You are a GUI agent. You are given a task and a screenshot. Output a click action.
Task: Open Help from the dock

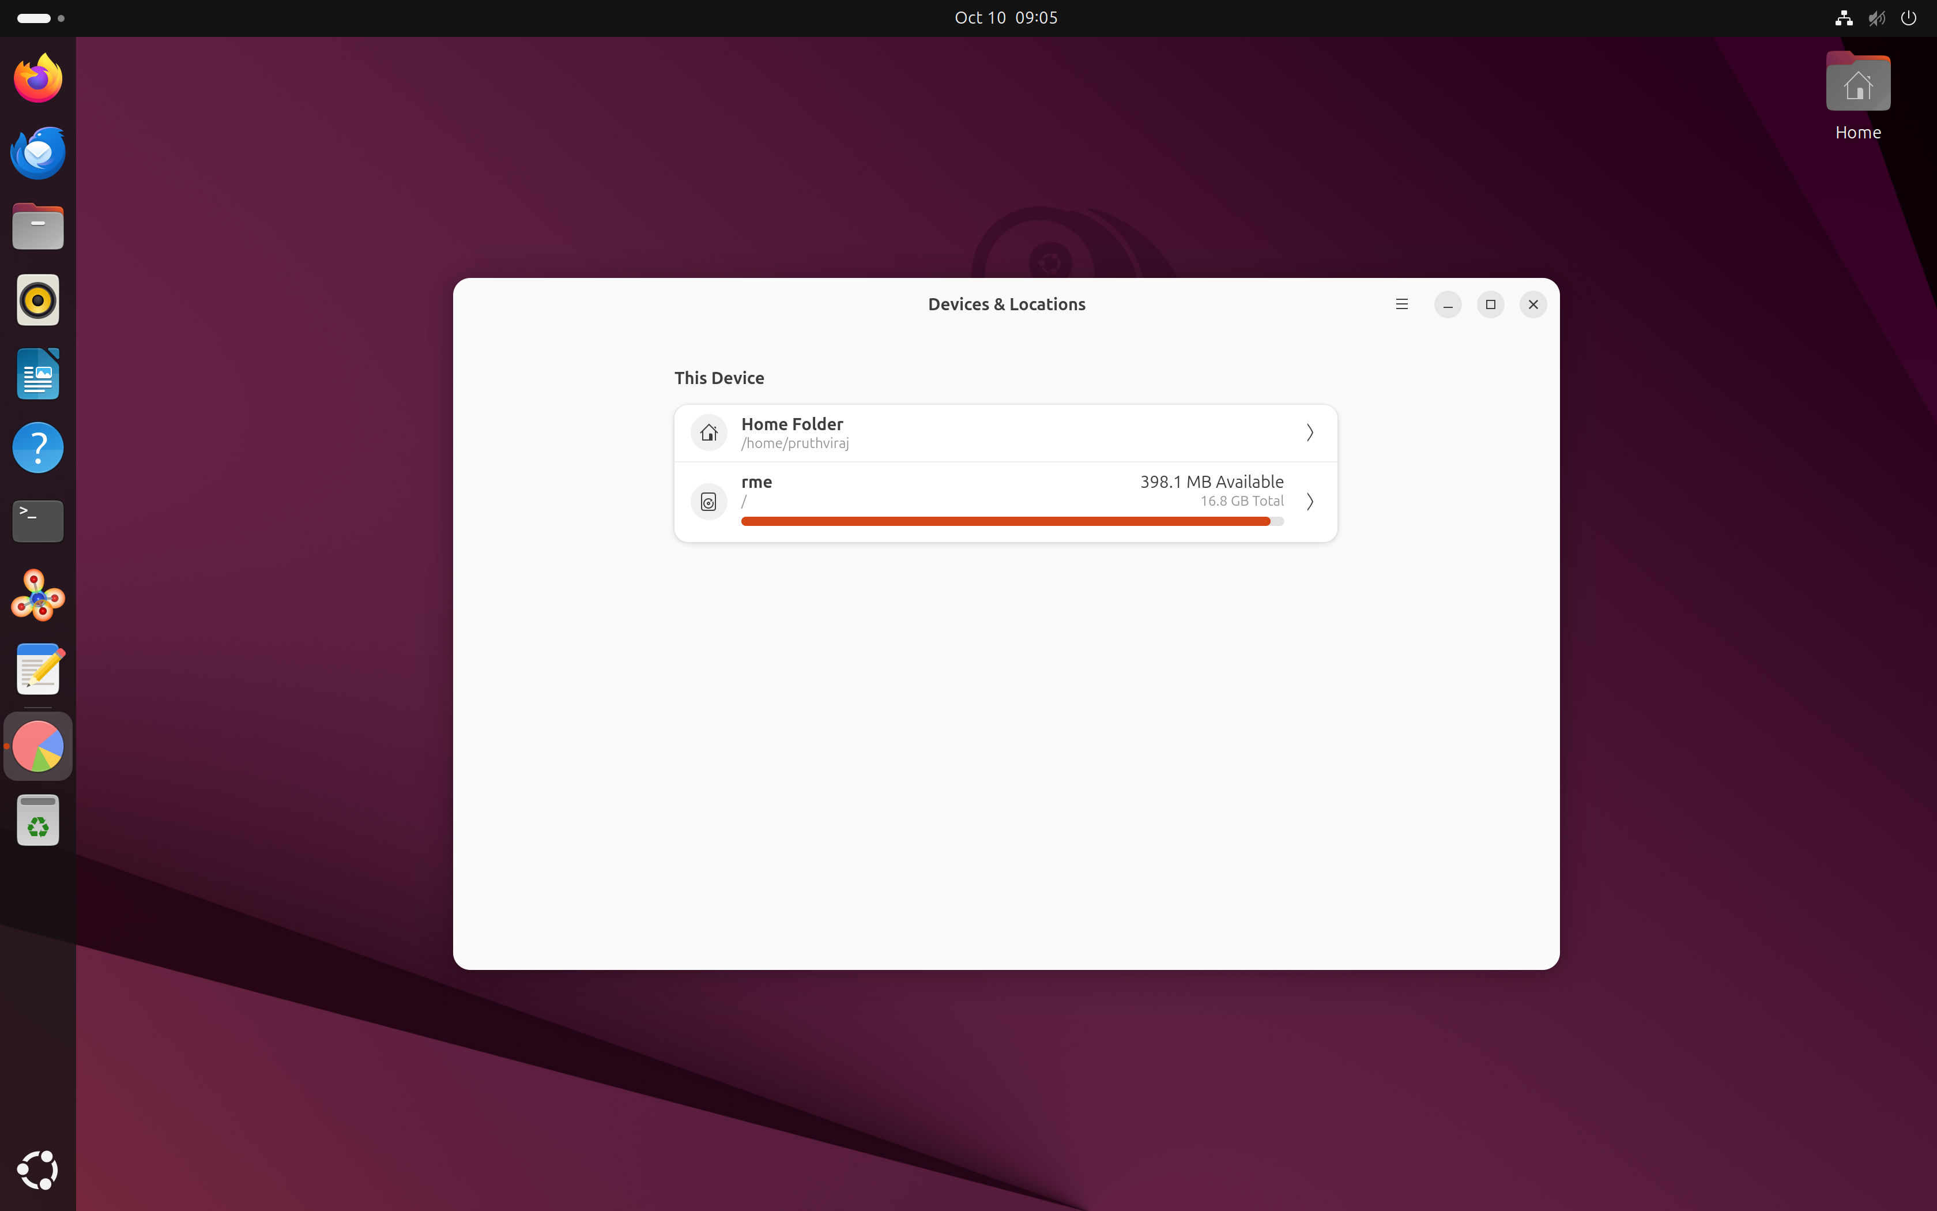coord(37,447)
